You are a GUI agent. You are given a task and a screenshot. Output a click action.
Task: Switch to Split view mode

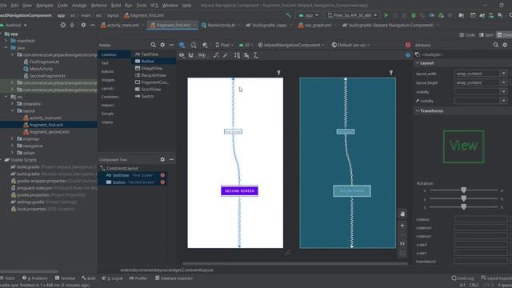486,35
